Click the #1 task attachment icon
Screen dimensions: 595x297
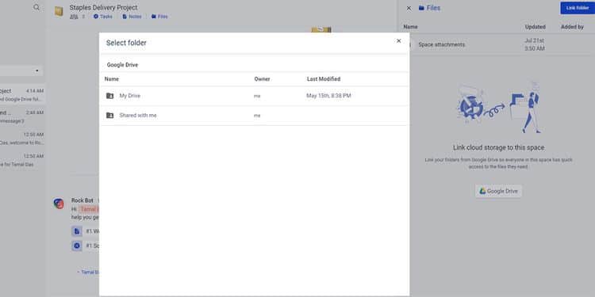click(x=77, y=246)
